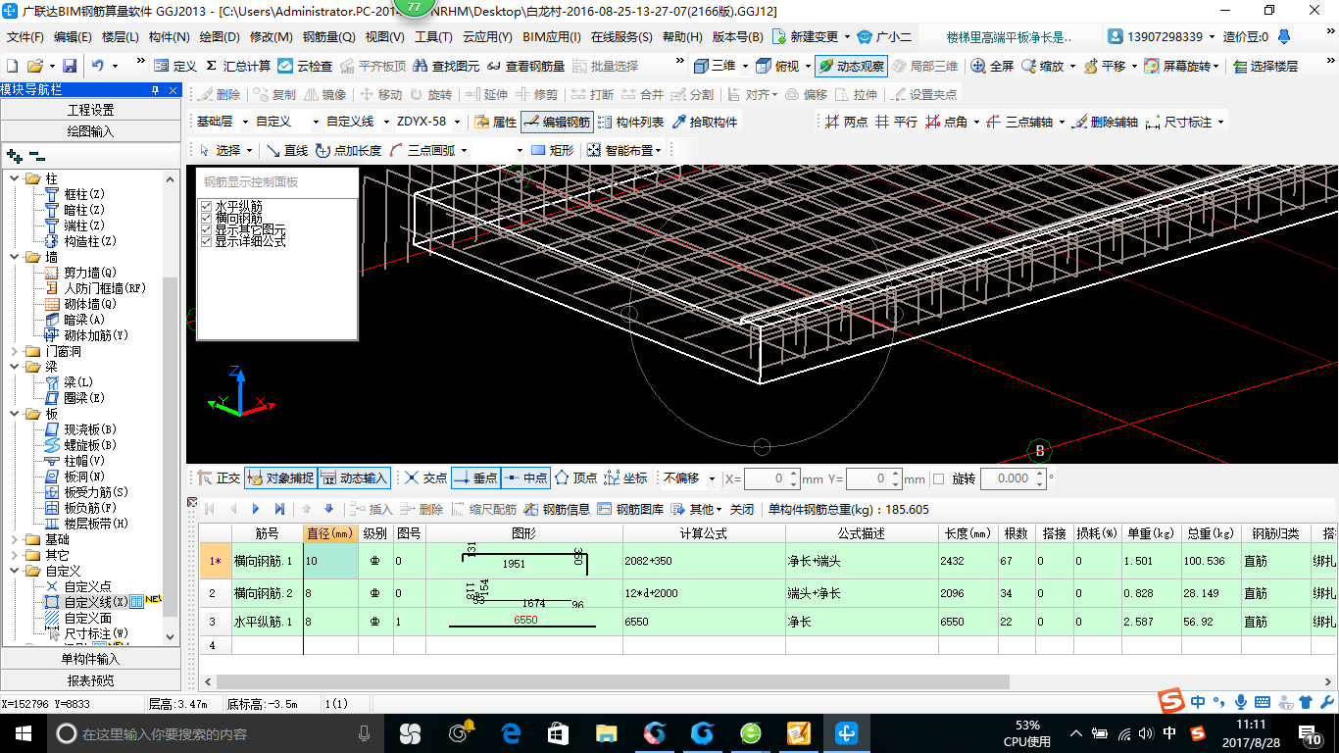Expand the 门窗洞 tree node
This screenshot has width=1339, height=753.
pyautogui.click(x=15, y=351)
